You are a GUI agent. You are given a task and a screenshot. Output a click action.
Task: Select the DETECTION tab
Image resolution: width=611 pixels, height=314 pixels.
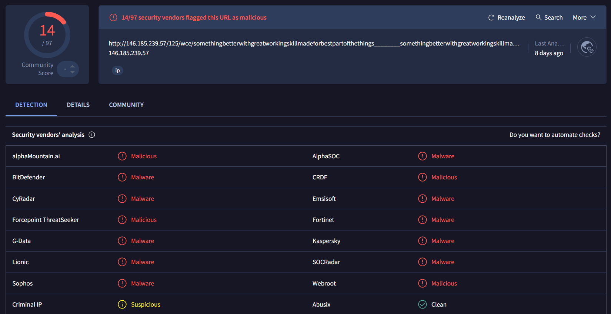point(31,105)
